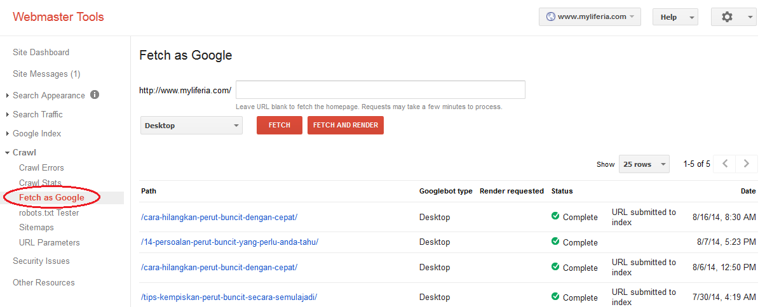Open the Desktop Googlebot type dropdown
This screenshot has height=307, width=772.
click(191, 126)
